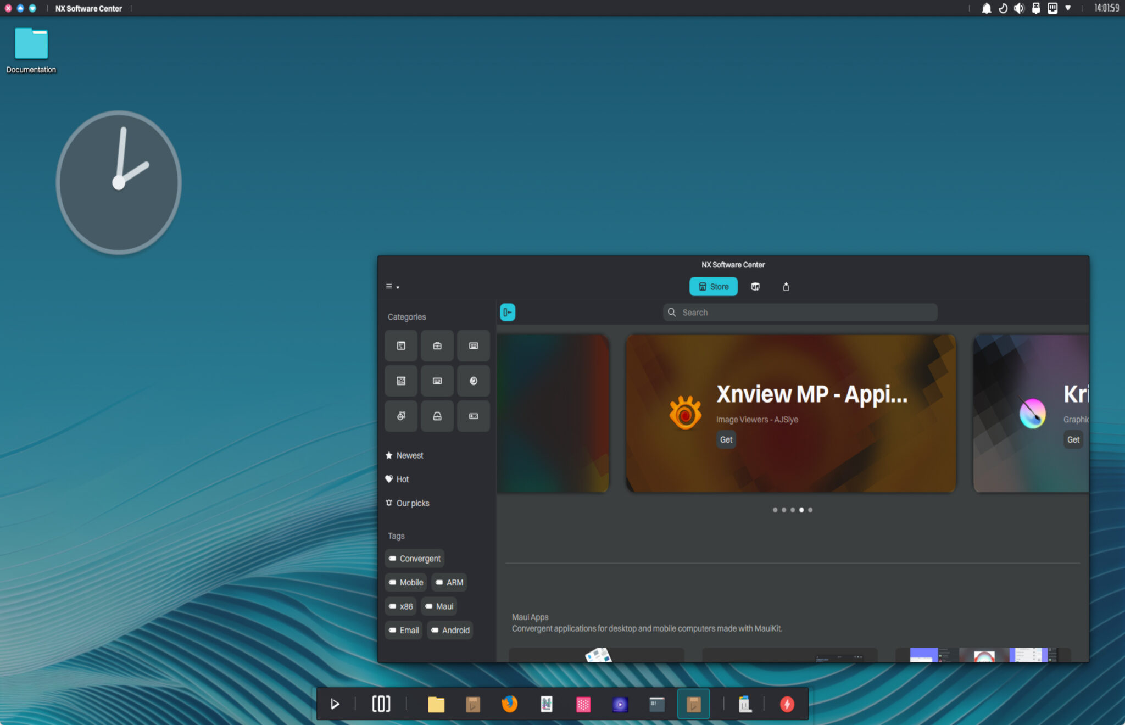Open the NX Software Center hamburger menu

click(x=390, y=286)
